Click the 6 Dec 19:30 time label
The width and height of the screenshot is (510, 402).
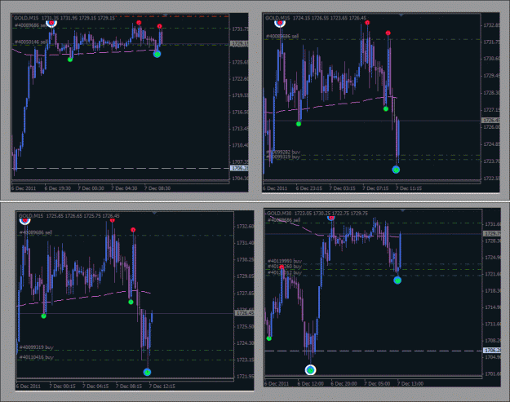(x=58, y=188)
